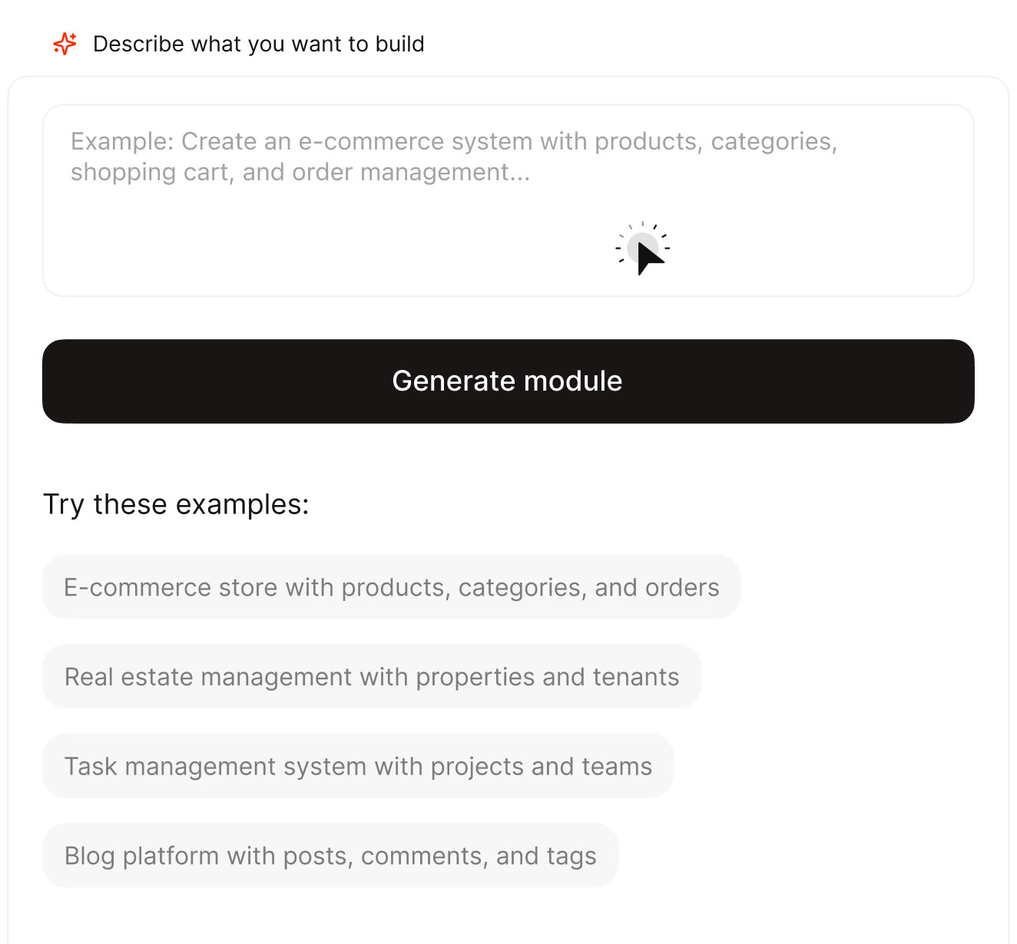Insert the projects and teams example prompt
This screenshot has width=1017, height=944.
point(358,765)
